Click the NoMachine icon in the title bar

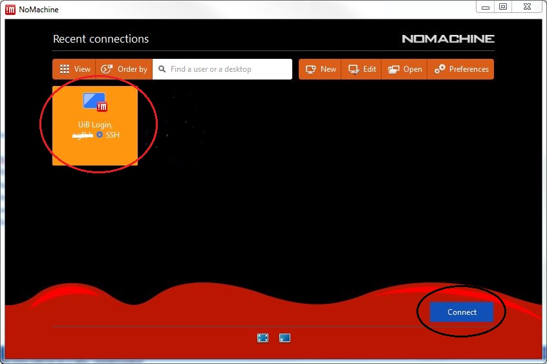[10, 9]
